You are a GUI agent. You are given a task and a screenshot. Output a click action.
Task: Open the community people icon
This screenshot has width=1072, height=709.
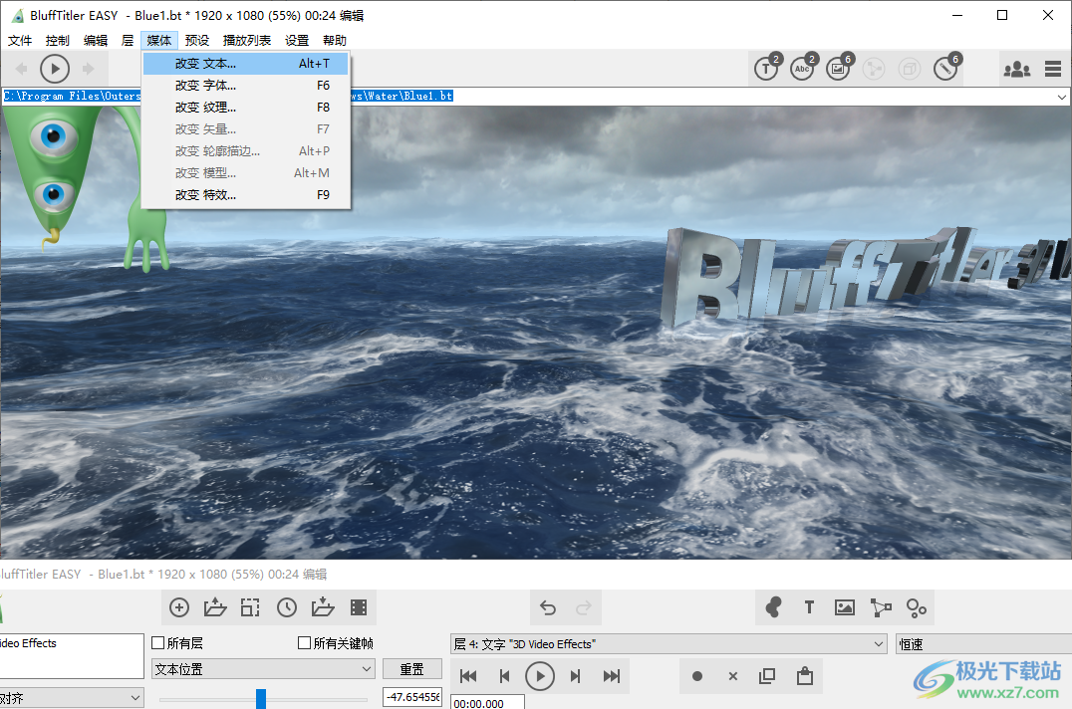click(x=1016, y=69)
